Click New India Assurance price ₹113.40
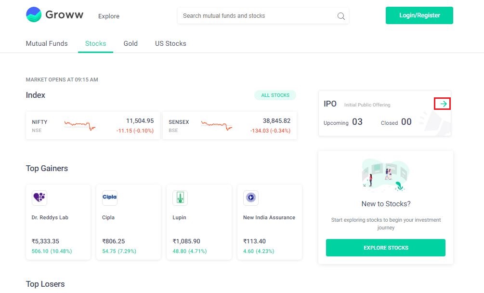The image size is (484, 293). 254,241
